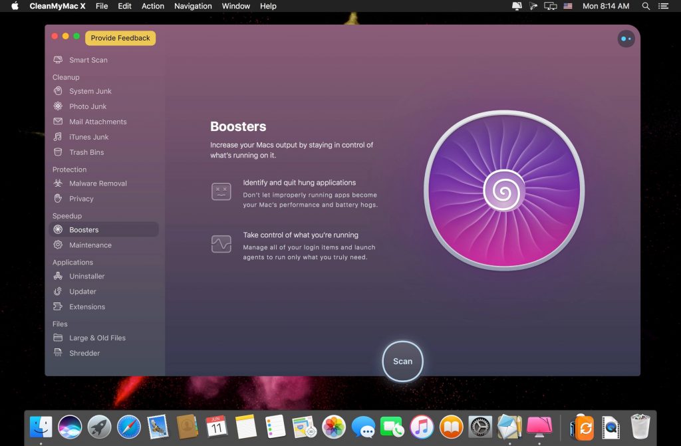
Task: Click the displays icon in the menu bar
Action: (x=550, y=6)
